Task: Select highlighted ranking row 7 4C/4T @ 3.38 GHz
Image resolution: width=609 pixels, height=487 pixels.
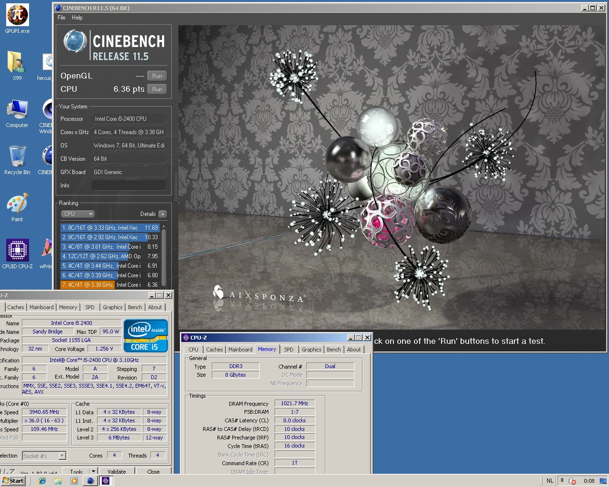Action: coord(110,285)
